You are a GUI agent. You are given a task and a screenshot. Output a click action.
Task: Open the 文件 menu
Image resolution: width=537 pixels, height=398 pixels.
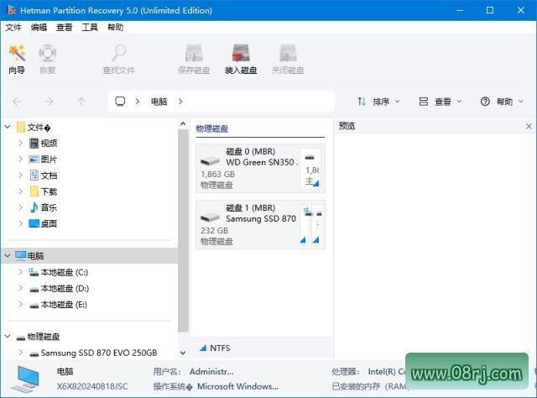tap(13, 28)
